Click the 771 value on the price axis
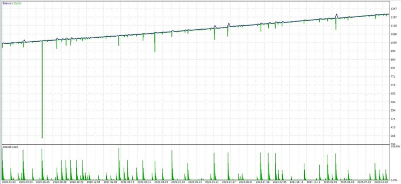This screenshot has height=184, width=401. [x=392, y=76]
